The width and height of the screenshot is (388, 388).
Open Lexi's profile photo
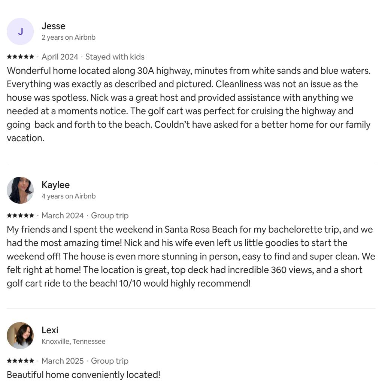(x=20, y=336)
